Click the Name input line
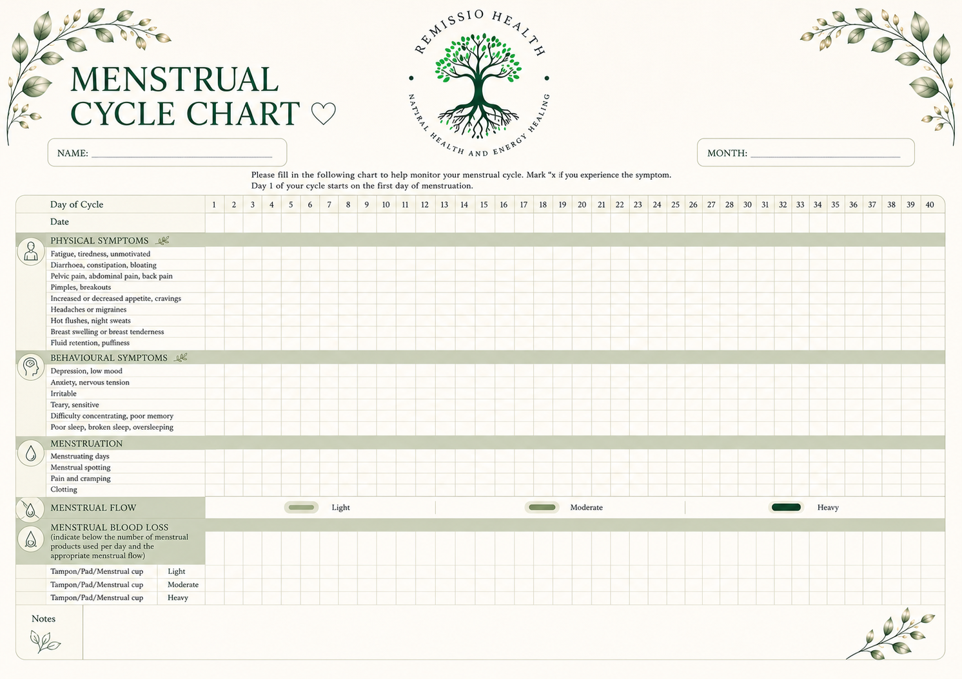This screenshot has width=962, height=679. (182, 157)
